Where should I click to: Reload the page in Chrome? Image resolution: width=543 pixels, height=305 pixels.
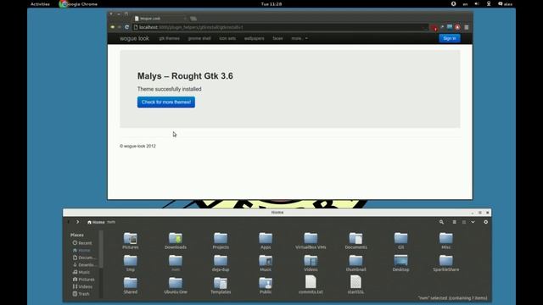126,27
